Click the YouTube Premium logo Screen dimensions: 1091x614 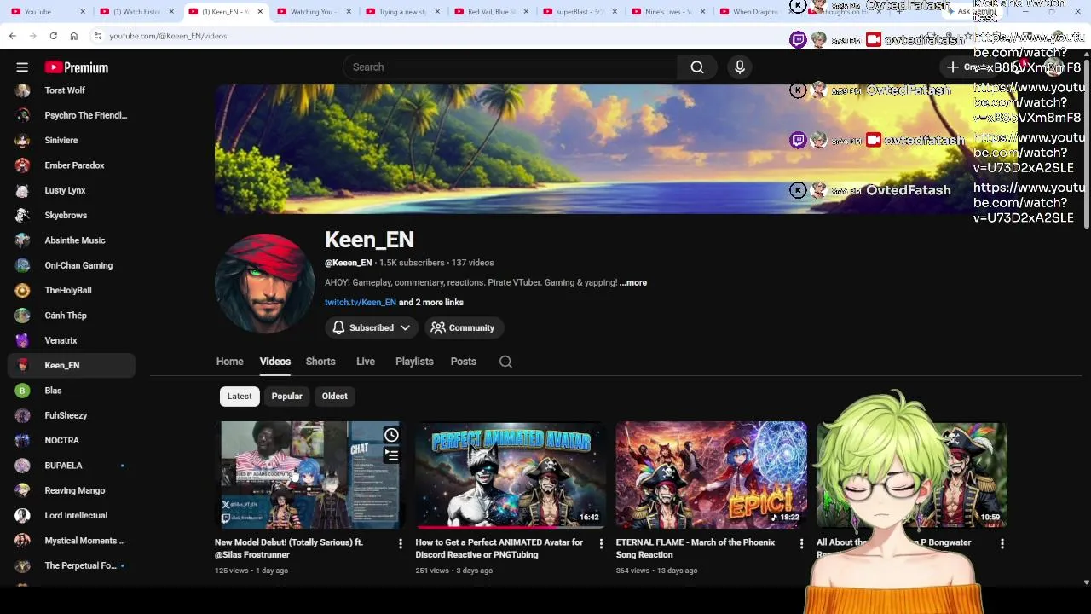coord(77,67)
